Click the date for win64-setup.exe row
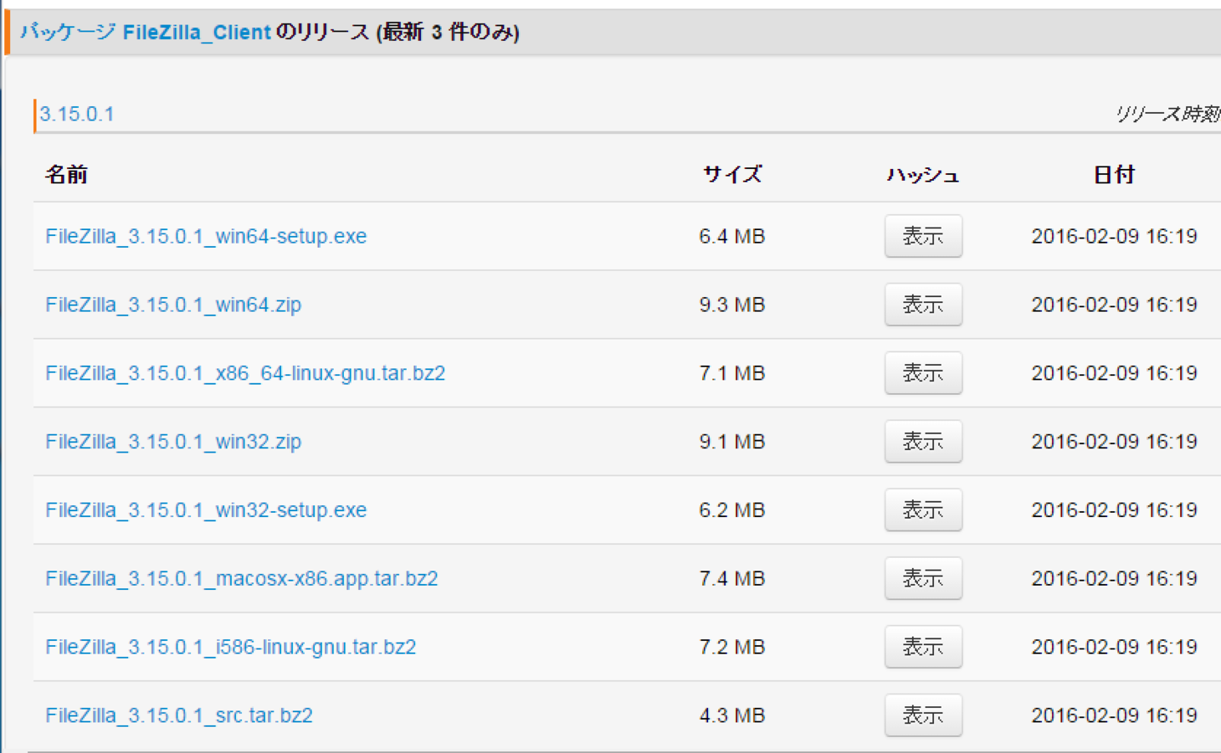 coord(1114,237)
